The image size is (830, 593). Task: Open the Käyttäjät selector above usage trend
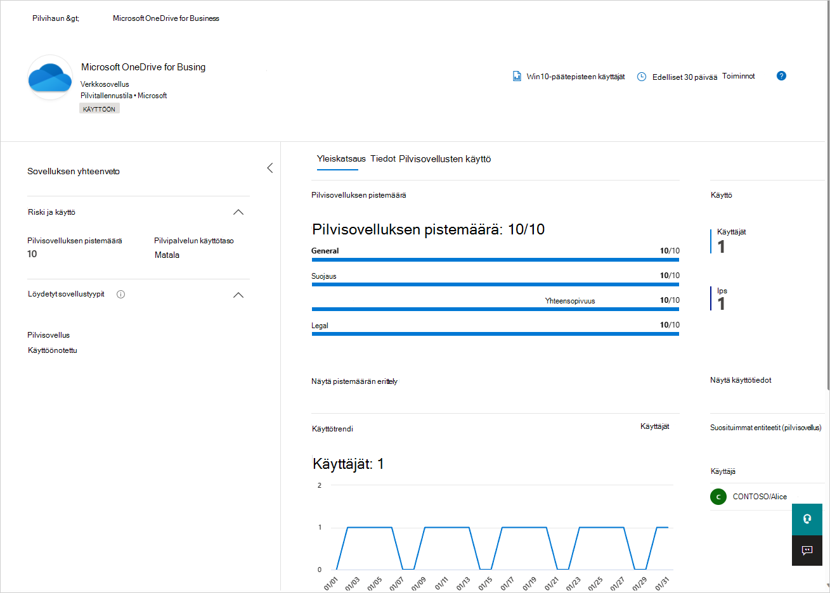click(655, 426)
